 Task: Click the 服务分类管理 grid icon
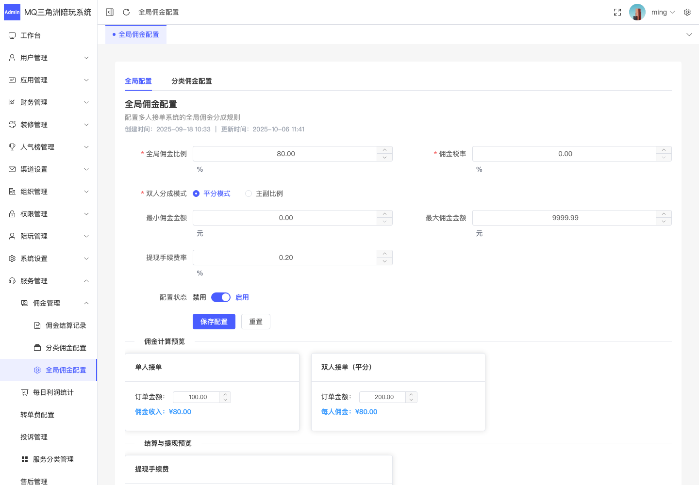(25, 459)
